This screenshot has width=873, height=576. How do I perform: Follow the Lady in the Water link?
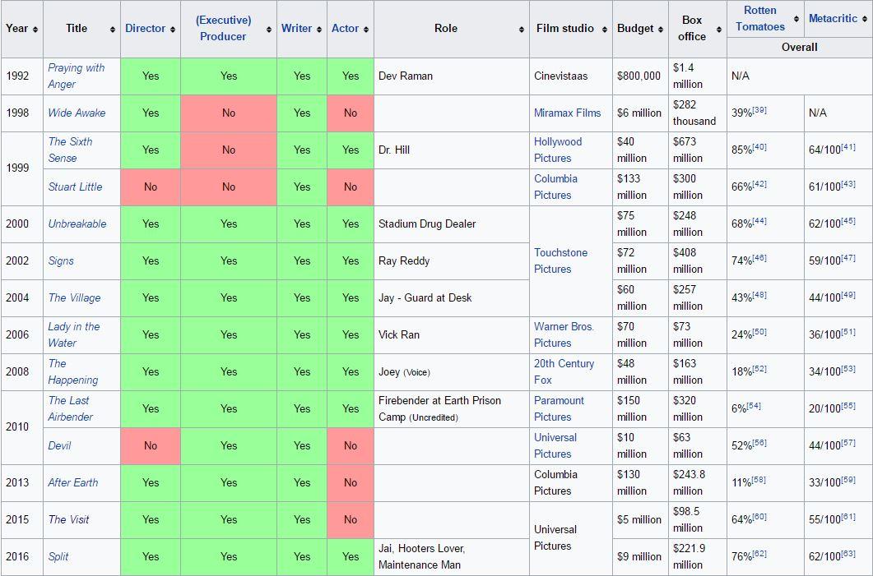(73, 334)
